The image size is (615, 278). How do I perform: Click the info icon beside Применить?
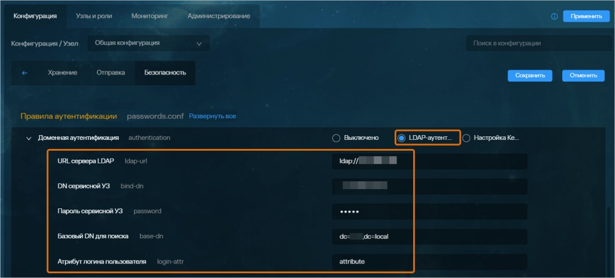[x=554, y=16]
